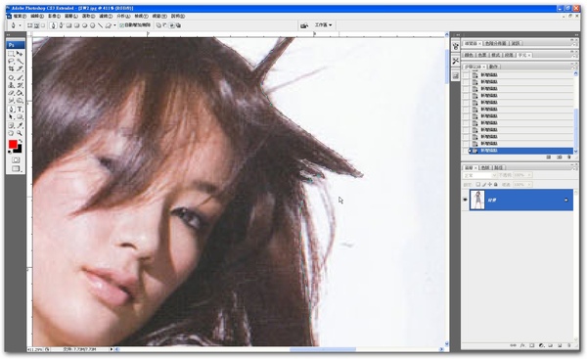Add a layer mask from Layers panel
587x359 pixels.
531,345
